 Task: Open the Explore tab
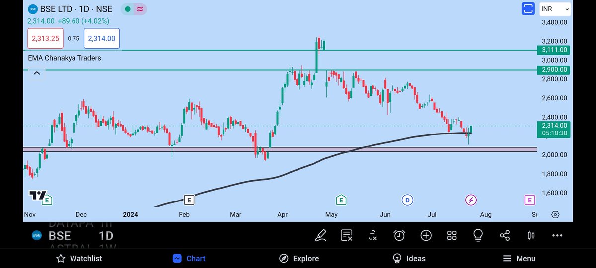click(x=299, y=258)
